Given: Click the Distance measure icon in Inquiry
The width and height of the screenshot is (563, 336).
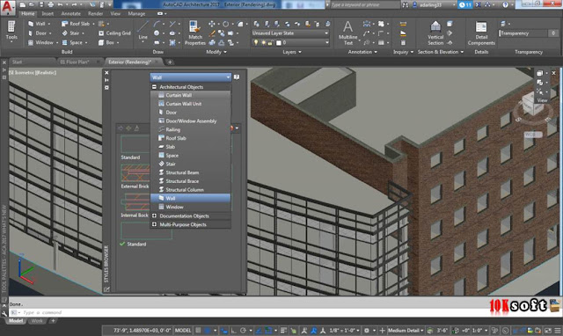Looking at the screenshot, I should tap(403, 24).
